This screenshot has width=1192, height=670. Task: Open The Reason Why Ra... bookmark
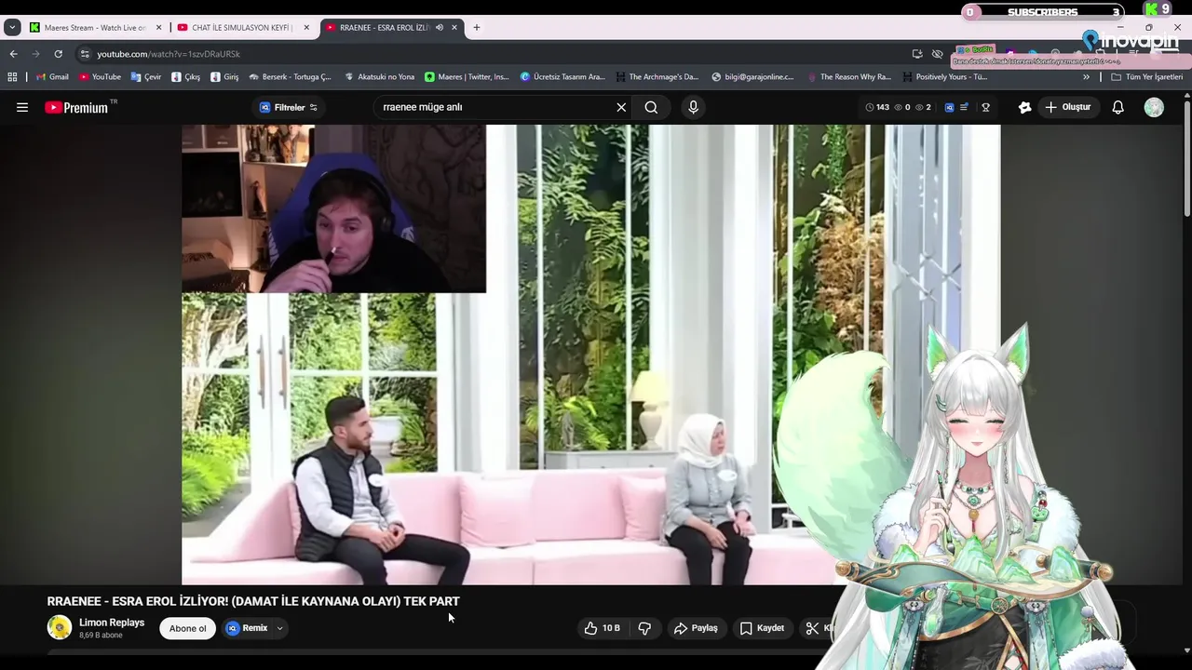tap(849, 77)
